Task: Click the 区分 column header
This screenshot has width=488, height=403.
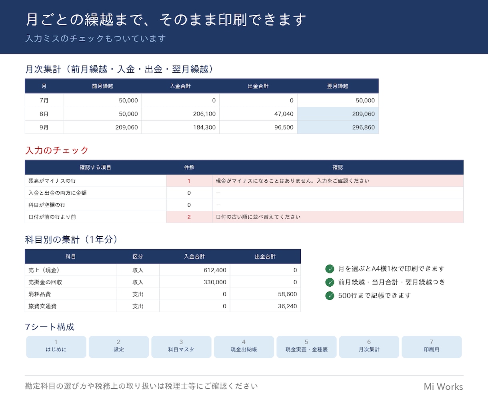Action: (138, 257)
